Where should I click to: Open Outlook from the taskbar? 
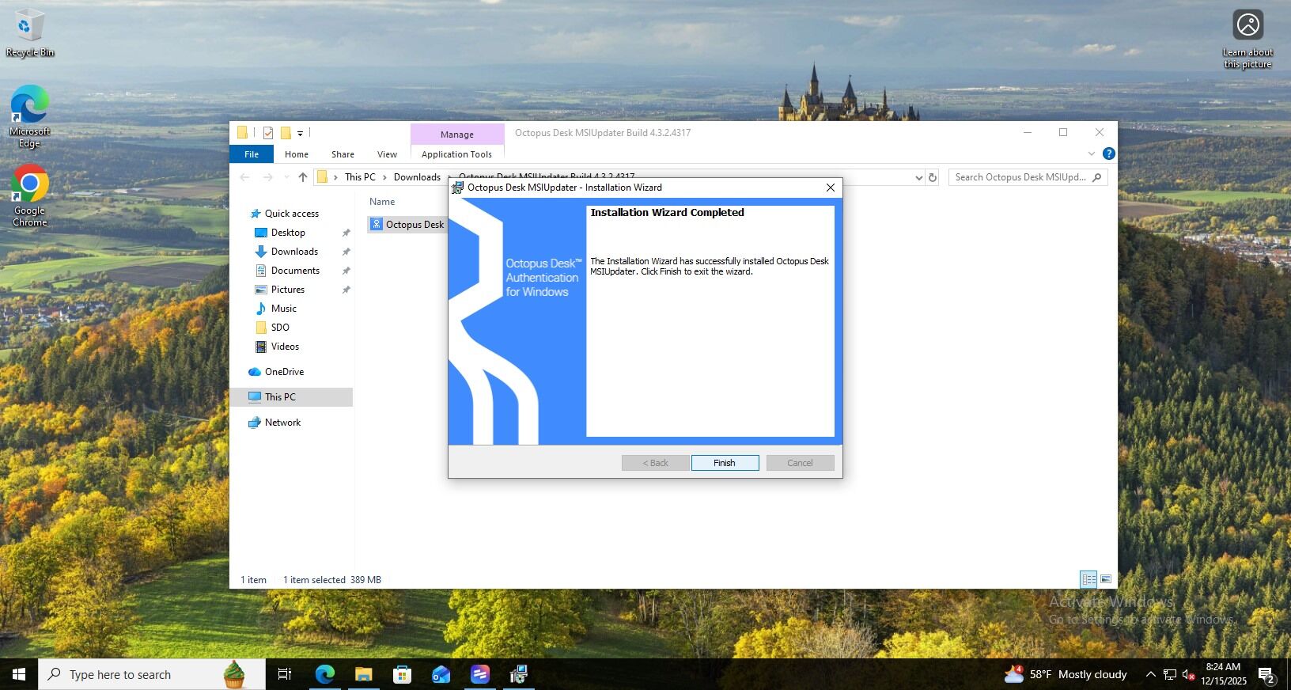tap(441, 674)
